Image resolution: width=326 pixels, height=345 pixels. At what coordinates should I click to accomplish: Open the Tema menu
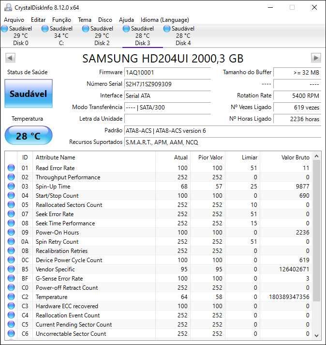[x=84, y=20]
